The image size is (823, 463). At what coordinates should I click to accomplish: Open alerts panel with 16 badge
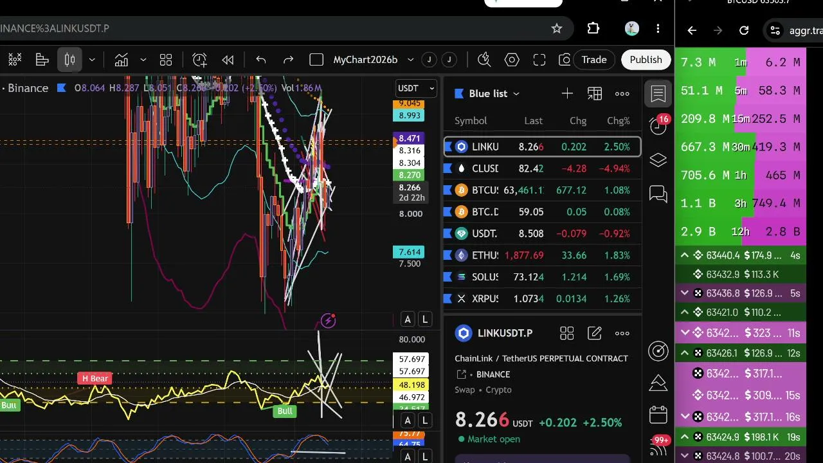point(658,125)
